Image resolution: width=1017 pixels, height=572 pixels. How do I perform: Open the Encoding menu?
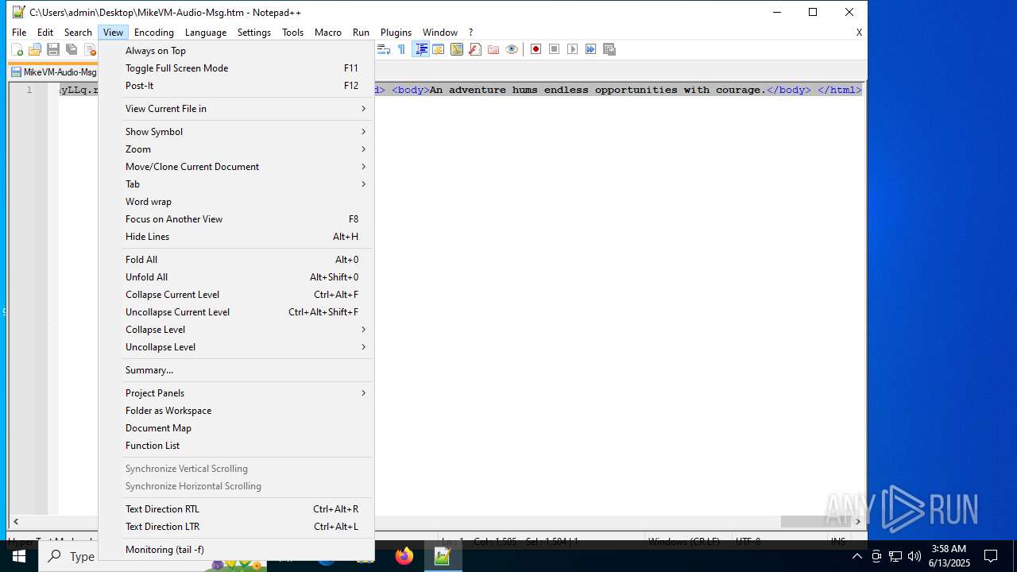point(154,33)
